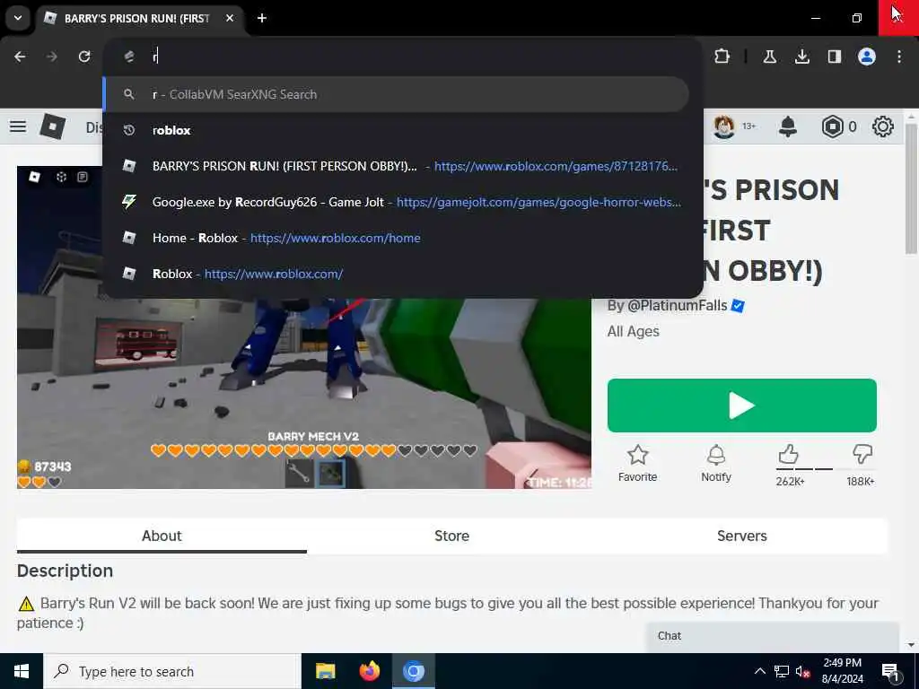
Task: Open the Roblox avatar profile icon
Action: [724, 126]
